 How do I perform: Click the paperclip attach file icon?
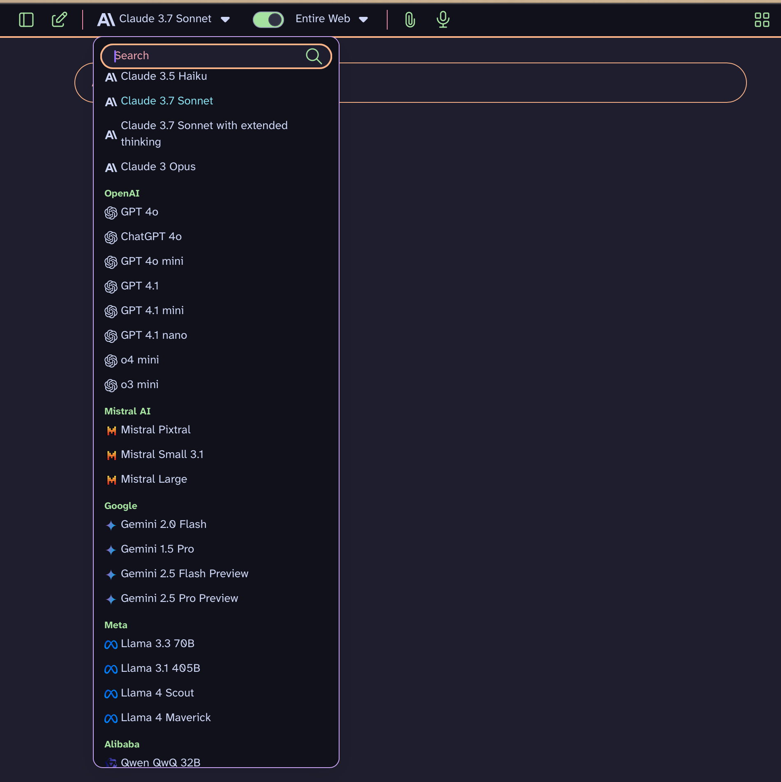pos(410,19)
